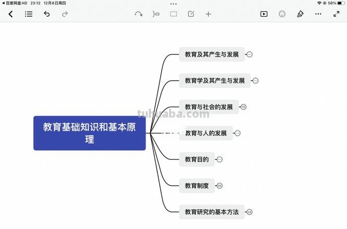The height and width of the screenshot is (229, 347).
Task: Open the outline list view icon
Action: point(29,14)
